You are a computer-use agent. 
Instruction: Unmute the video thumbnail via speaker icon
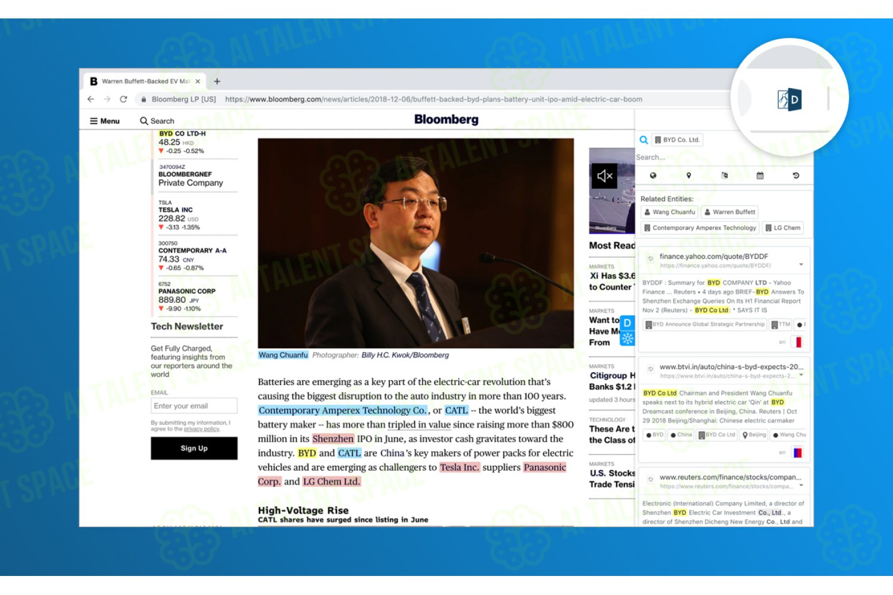pos(605,176)
